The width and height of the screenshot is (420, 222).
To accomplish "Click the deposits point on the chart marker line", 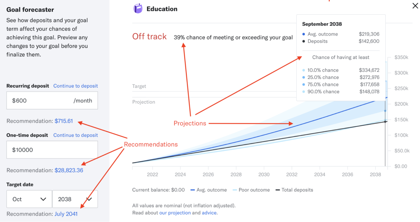I will point(385,122).
